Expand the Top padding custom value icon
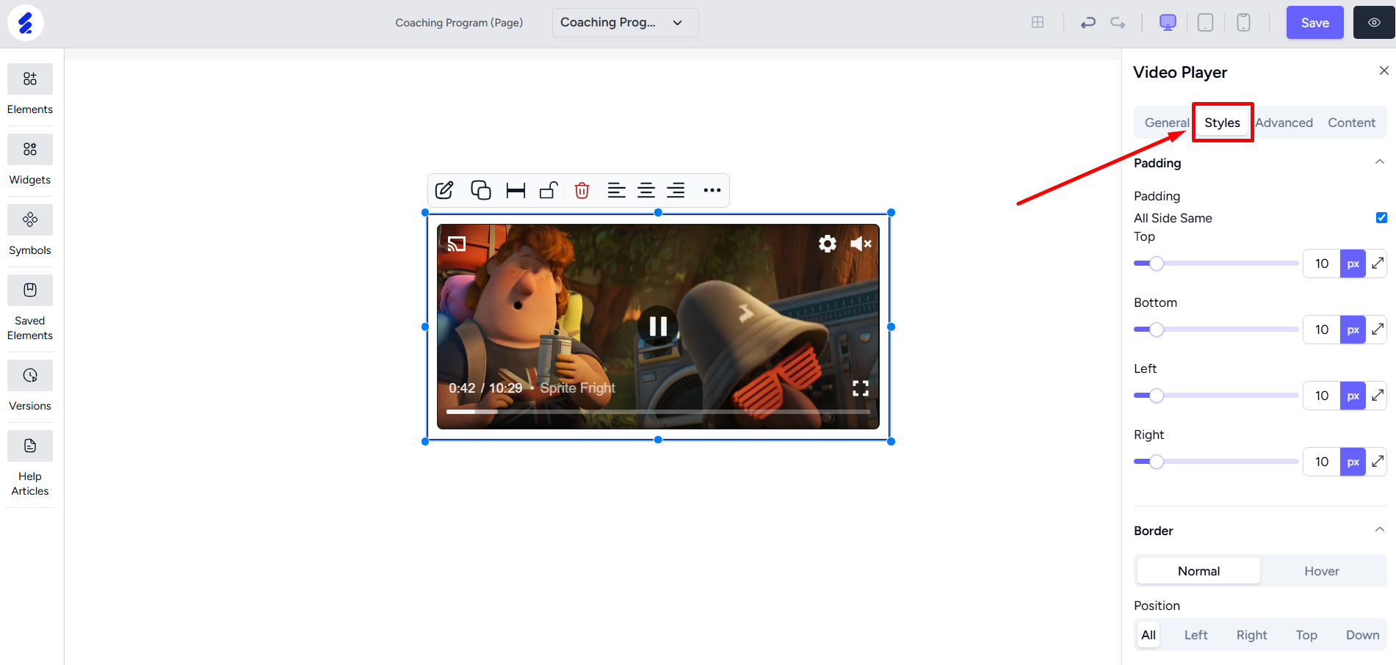The image size is (1396, 665). 1378,264
